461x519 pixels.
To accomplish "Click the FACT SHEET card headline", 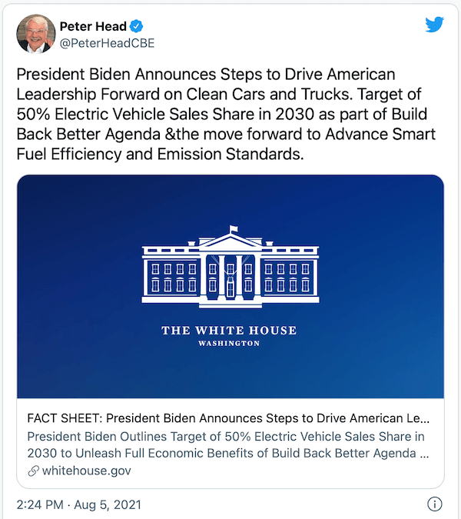I will click(228, 420).
